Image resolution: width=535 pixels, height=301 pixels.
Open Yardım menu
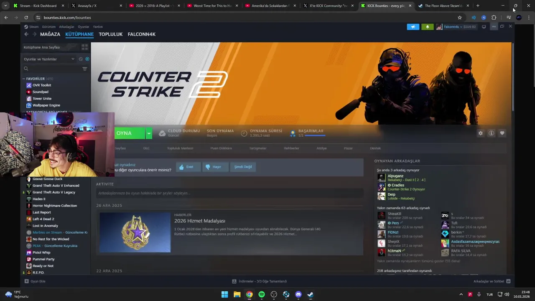98,27
